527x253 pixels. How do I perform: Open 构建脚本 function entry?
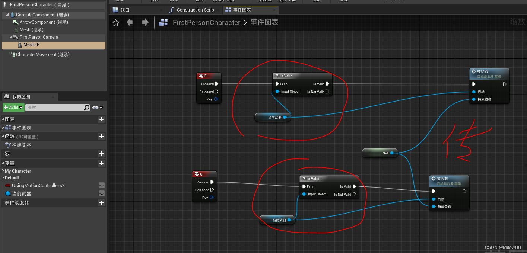tap(21, 145)
